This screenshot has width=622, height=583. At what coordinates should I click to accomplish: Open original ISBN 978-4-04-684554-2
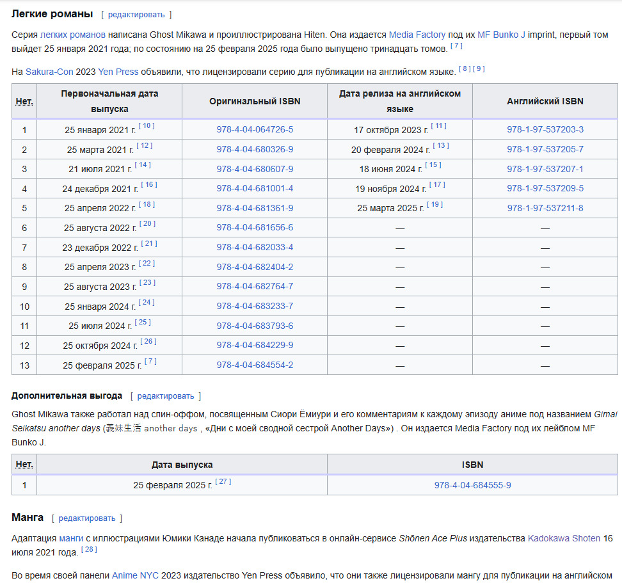point(255,365)
